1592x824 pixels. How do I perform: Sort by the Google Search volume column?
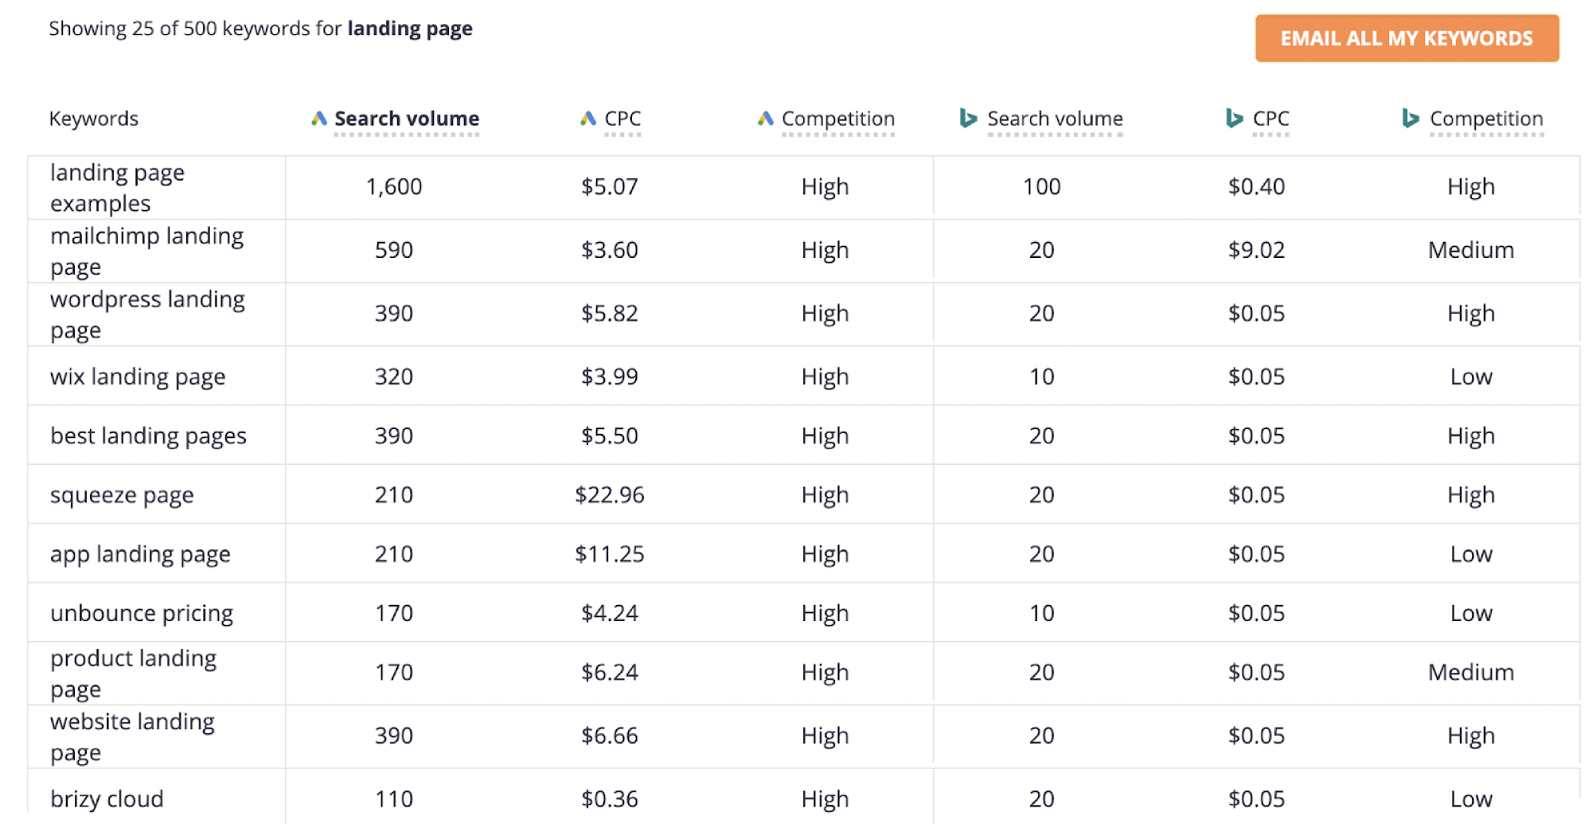click(x=405, y=118)
